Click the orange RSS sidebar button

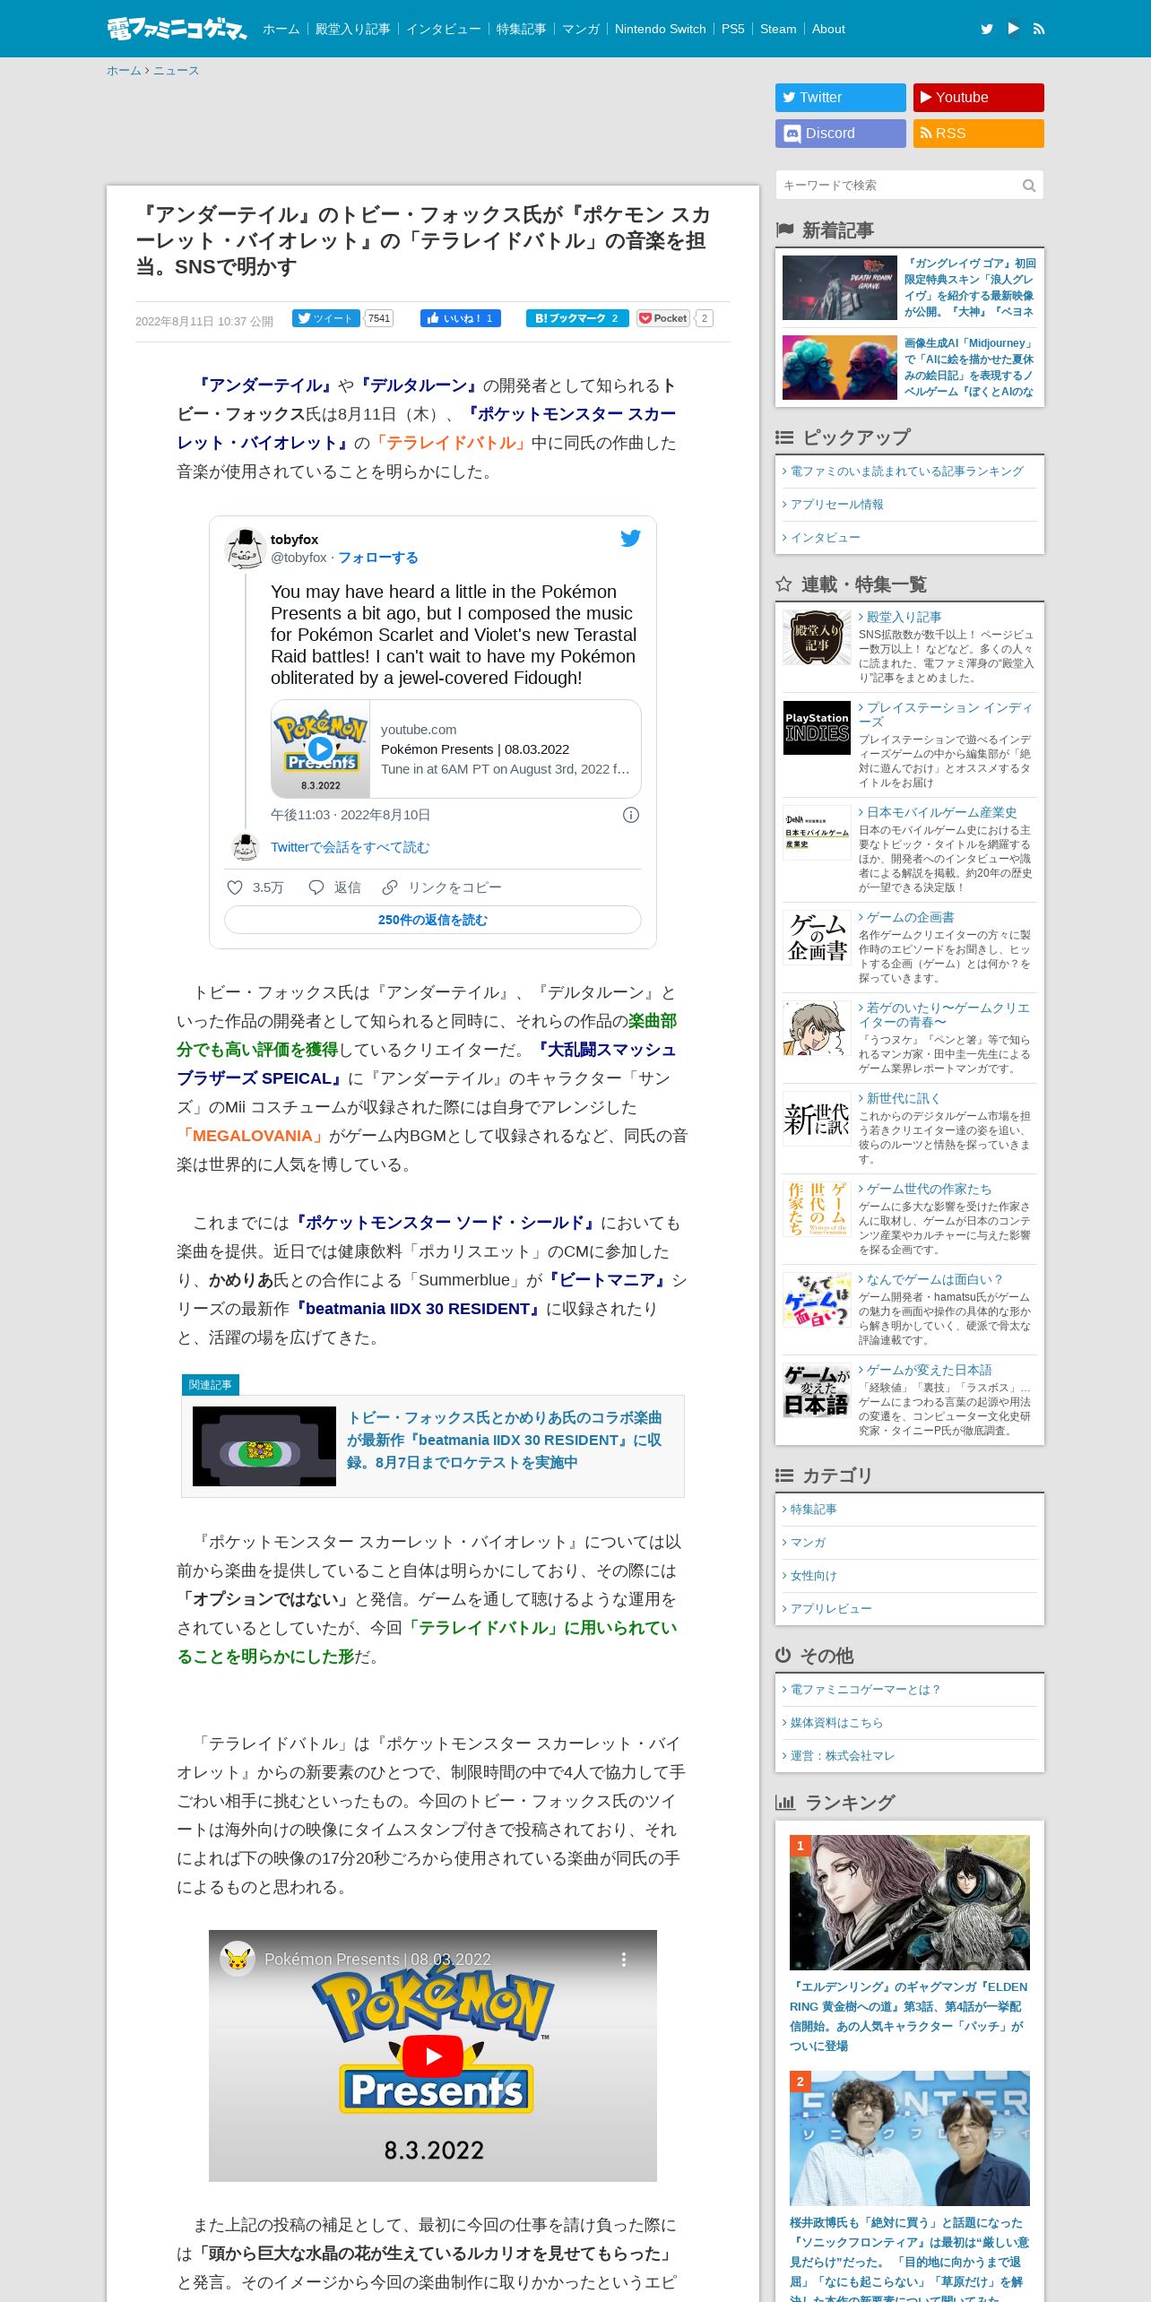point(979,134)
